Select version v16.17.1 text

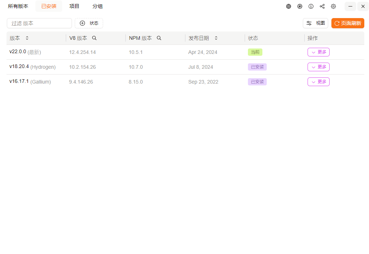[x=19, y=81]
